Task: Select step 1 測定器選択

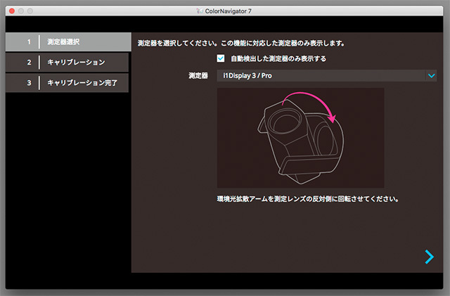Action: (x=68, y=42)
